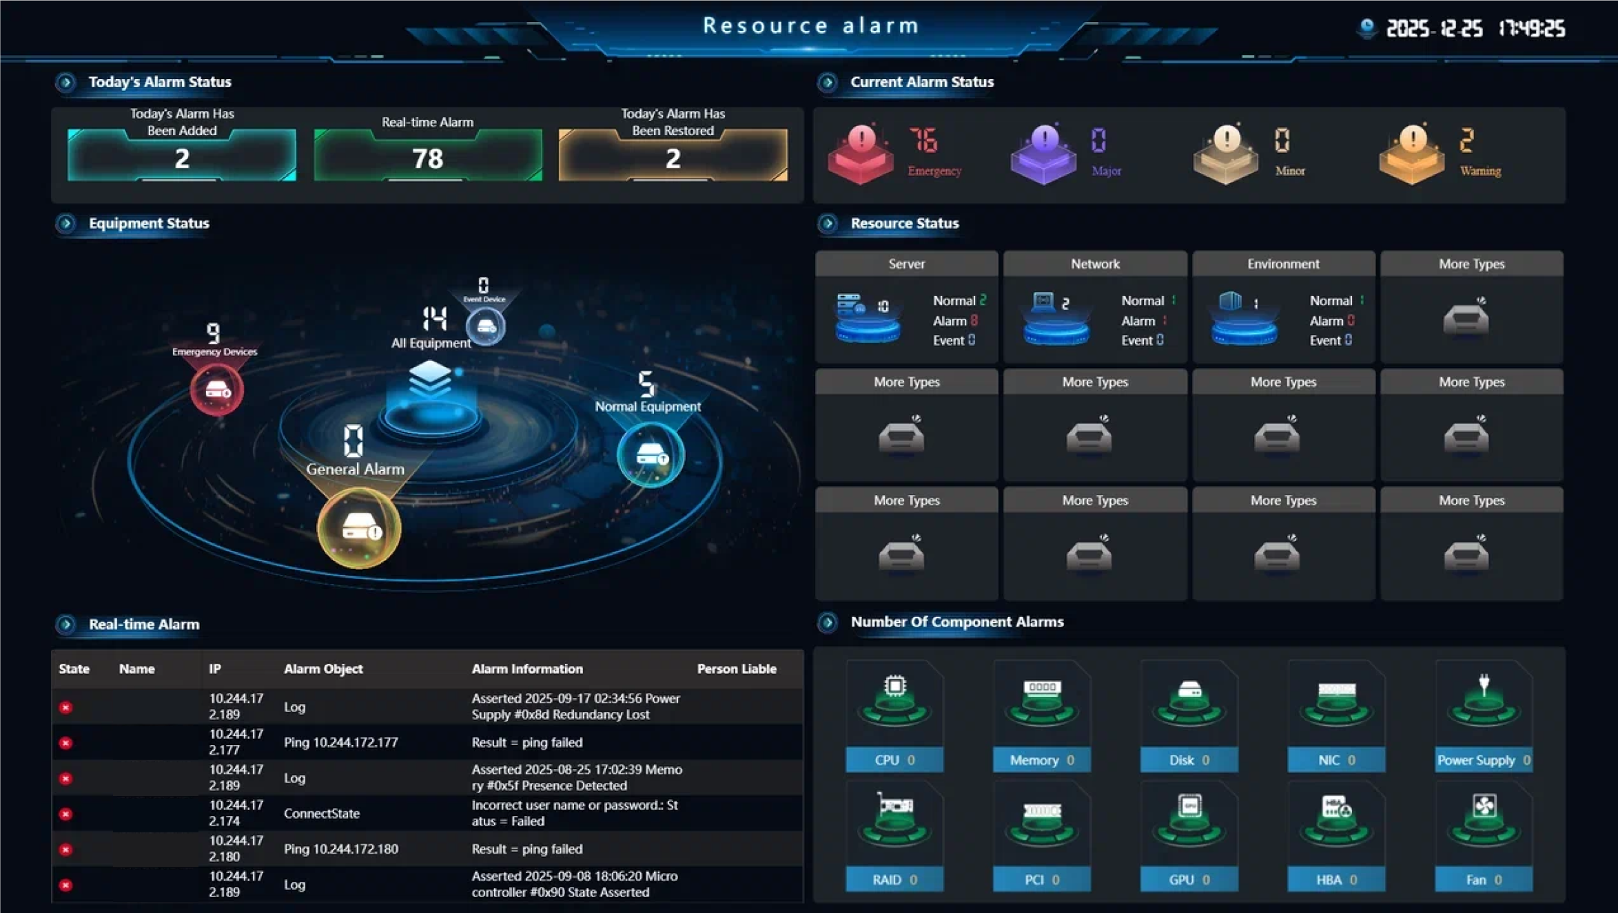Screen dimensions: 1618x913
Task: Click the orange Warning alarm icon
Action: pyautogui.click(x=1412, y=154)
